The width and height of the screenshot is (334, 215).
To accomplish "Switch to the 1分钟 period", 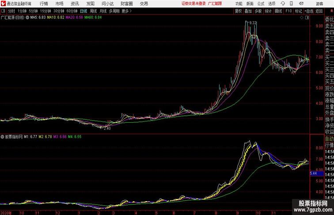I will 22,11.
